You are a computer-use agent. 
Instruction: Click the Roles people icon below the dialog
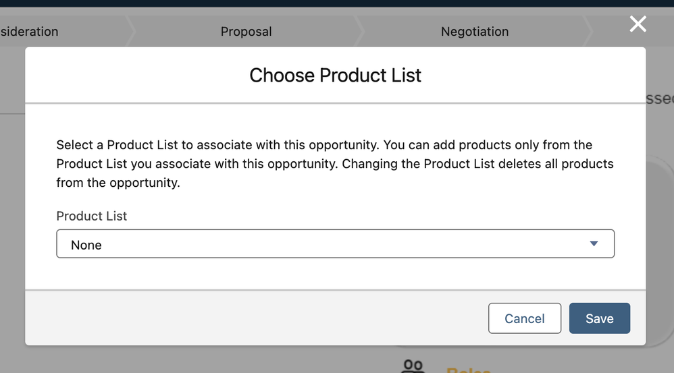coord(413,366)
